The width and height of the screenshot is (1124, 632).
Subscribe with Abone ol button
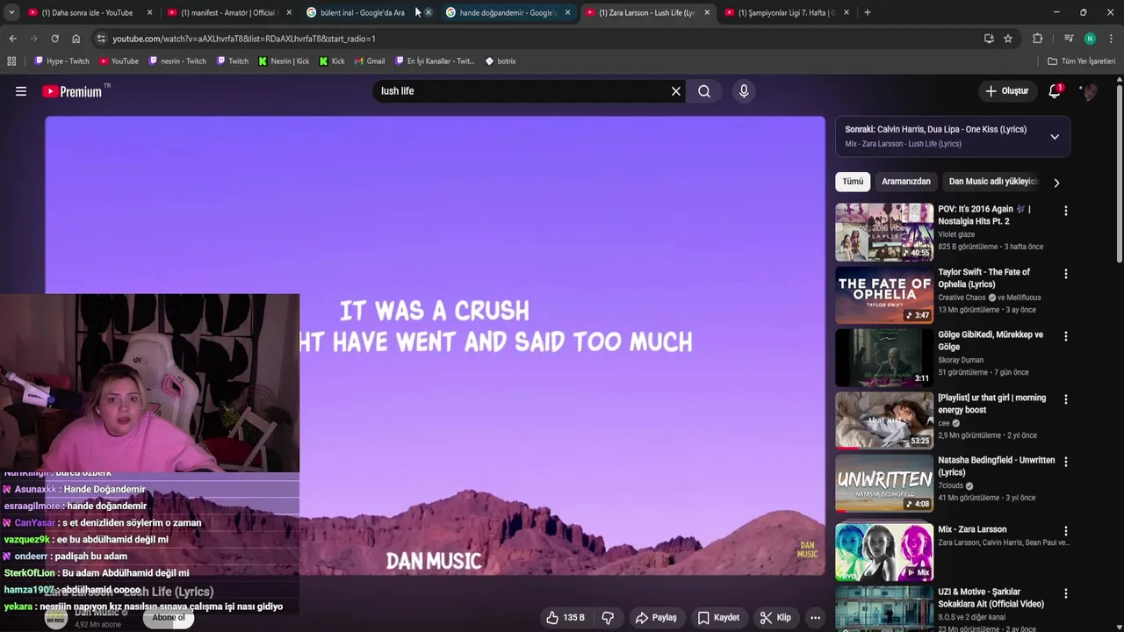click(x=169, y=618)
